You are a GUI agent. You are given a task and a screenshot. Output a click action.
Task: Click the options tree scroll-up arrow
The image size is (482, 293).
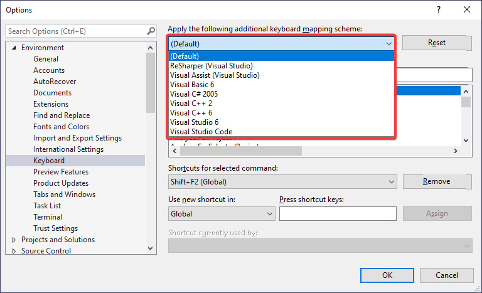150,48
